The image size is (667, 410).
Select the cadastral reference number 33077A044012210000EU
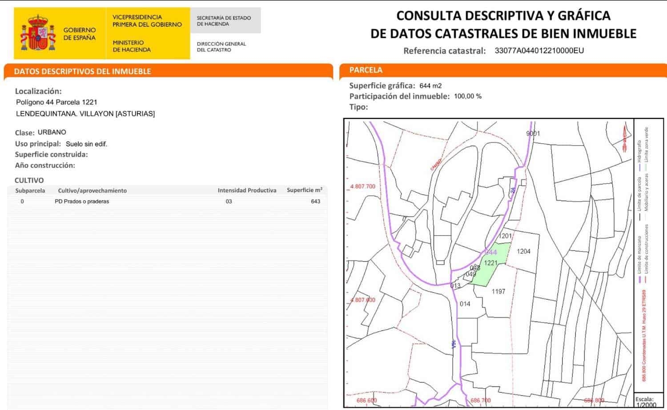[539, 51]
